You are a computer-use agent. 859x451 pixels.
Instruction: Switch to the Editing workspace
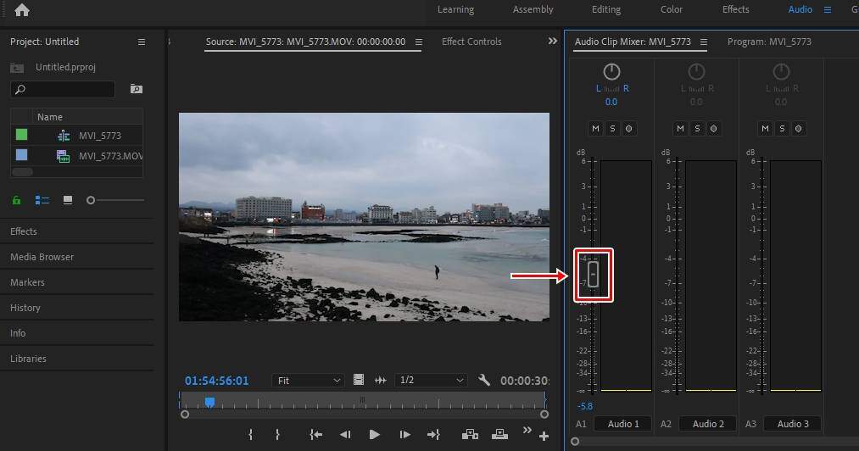point(606,9)
